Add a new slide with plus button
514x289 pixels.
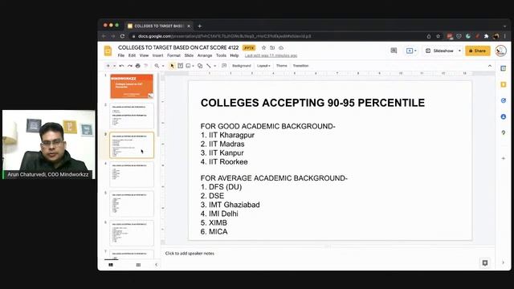pyautogui.click(x=108, y=66)
